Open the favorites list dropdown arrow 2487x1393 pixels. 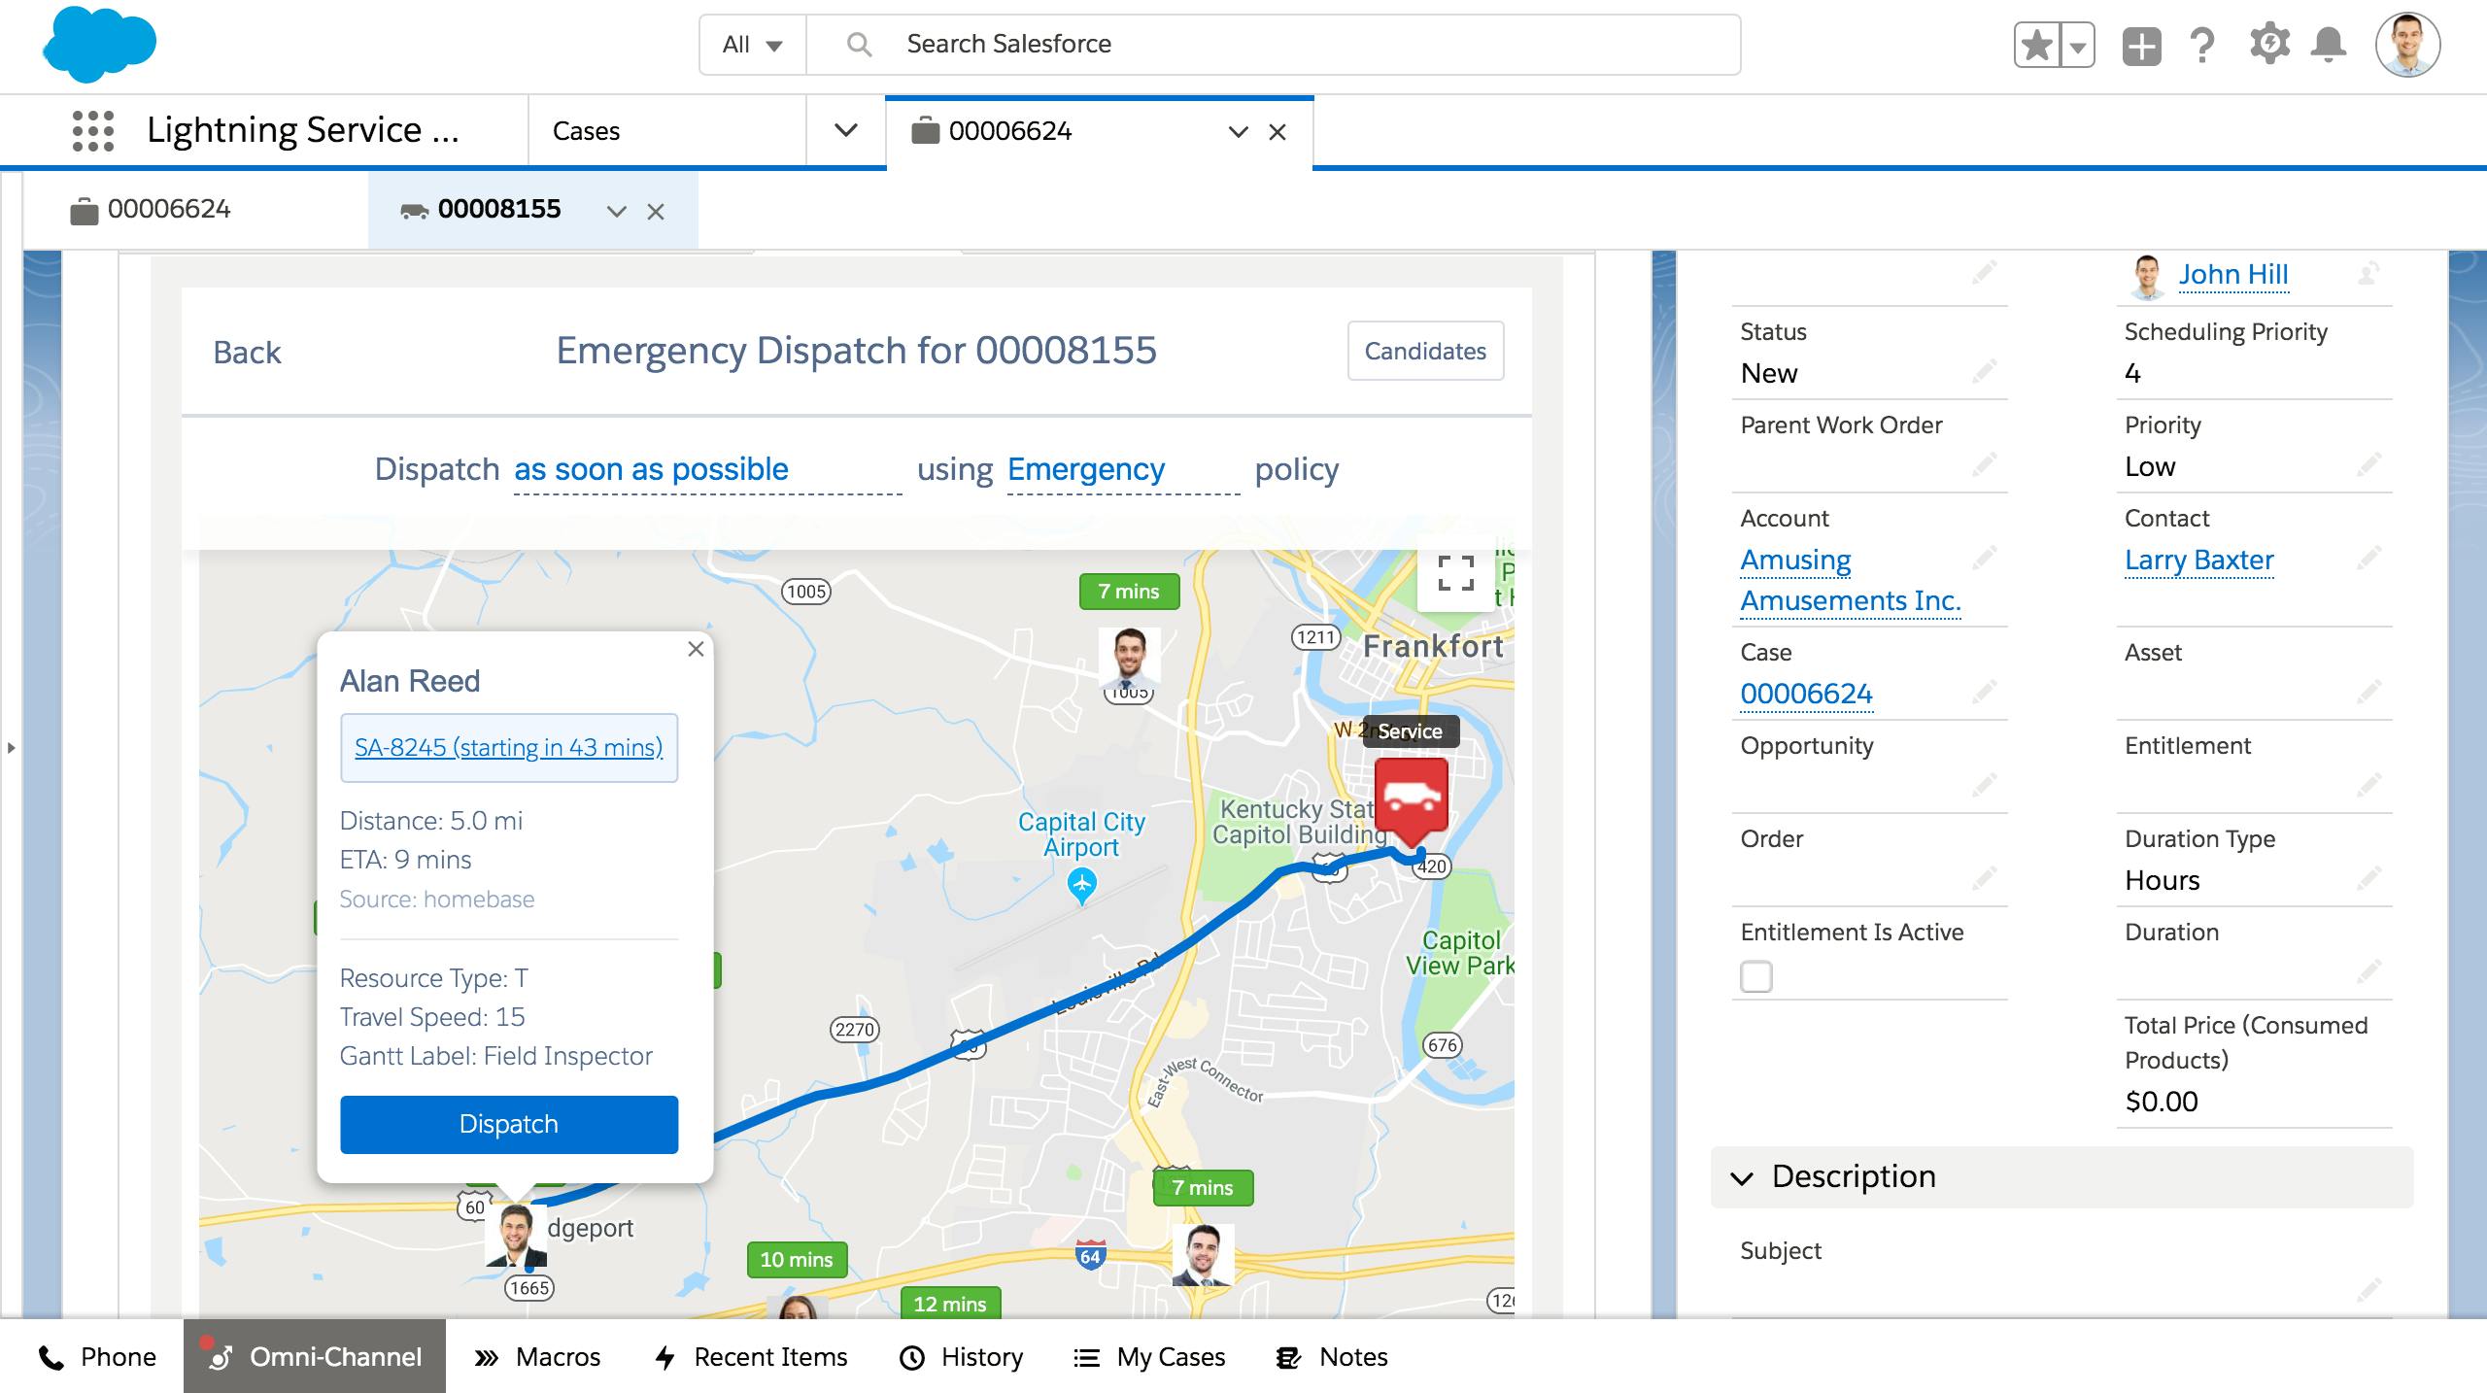[x=2077, y=46]
